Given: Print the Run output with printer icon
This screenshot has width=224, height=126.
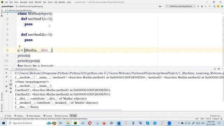Looking at the screenshot, I should (11, 89).
